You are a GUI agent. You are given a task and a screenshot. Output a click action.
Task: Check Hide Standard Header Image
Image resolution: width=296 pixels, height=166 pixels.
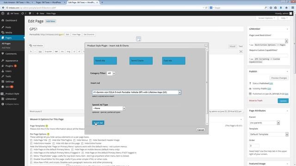(x=91, y=140)
